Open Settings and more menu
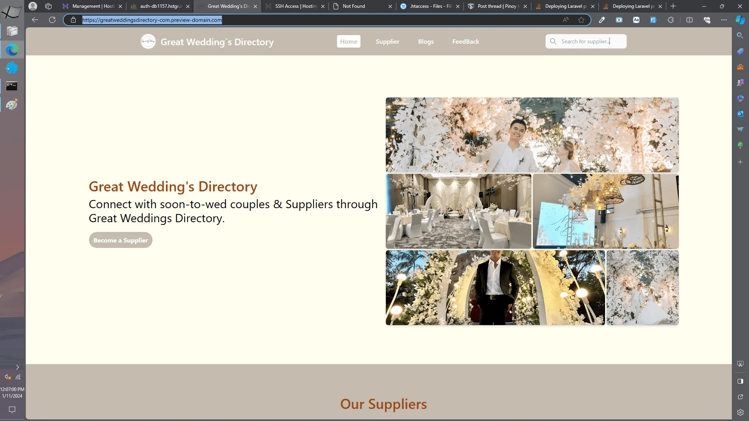 [x=724, y=20]
